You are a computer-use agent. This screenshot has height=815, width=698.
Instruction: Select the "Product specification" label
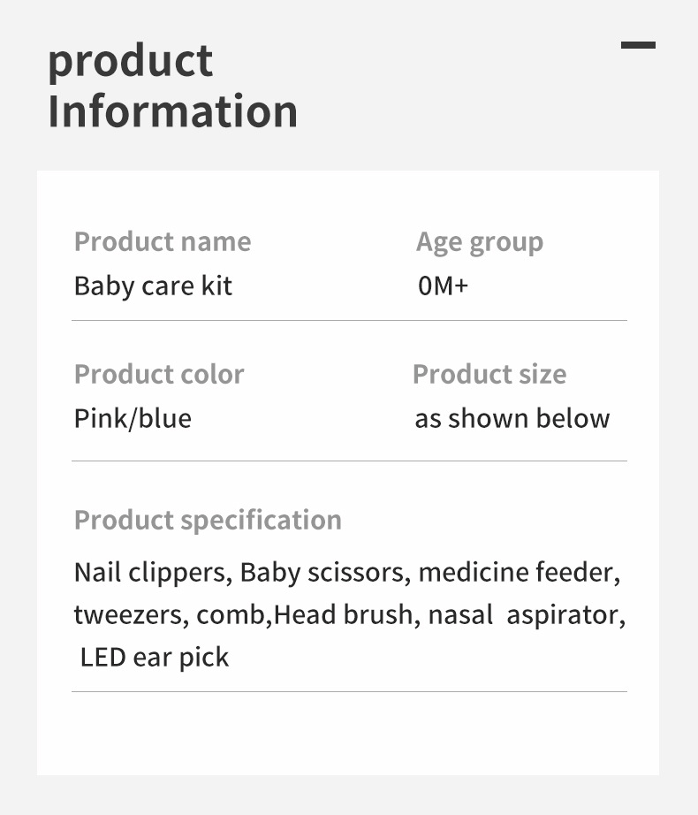coord(208,520)
